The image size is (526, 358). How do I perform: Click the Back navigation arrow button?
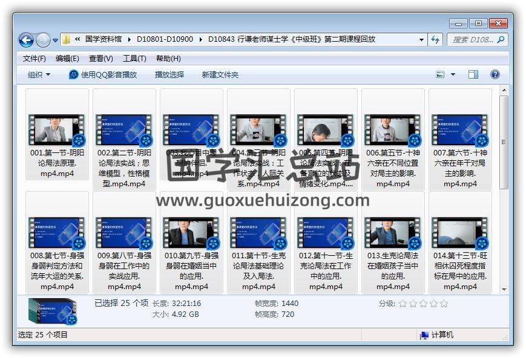point(26,40)
